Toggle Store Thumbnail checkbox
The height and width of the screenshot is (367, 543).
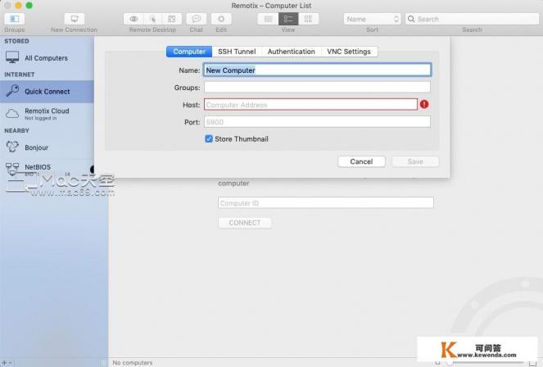click(x=209, y=138)
